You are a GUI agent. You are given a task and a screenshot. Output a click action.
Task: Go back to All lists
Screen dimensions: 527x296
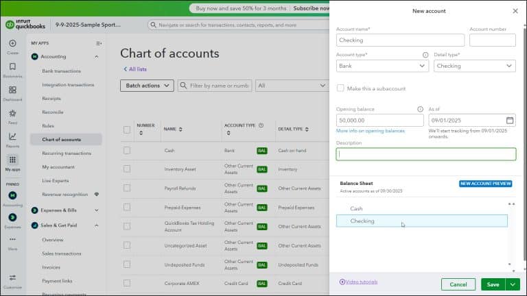coord(135,69)
